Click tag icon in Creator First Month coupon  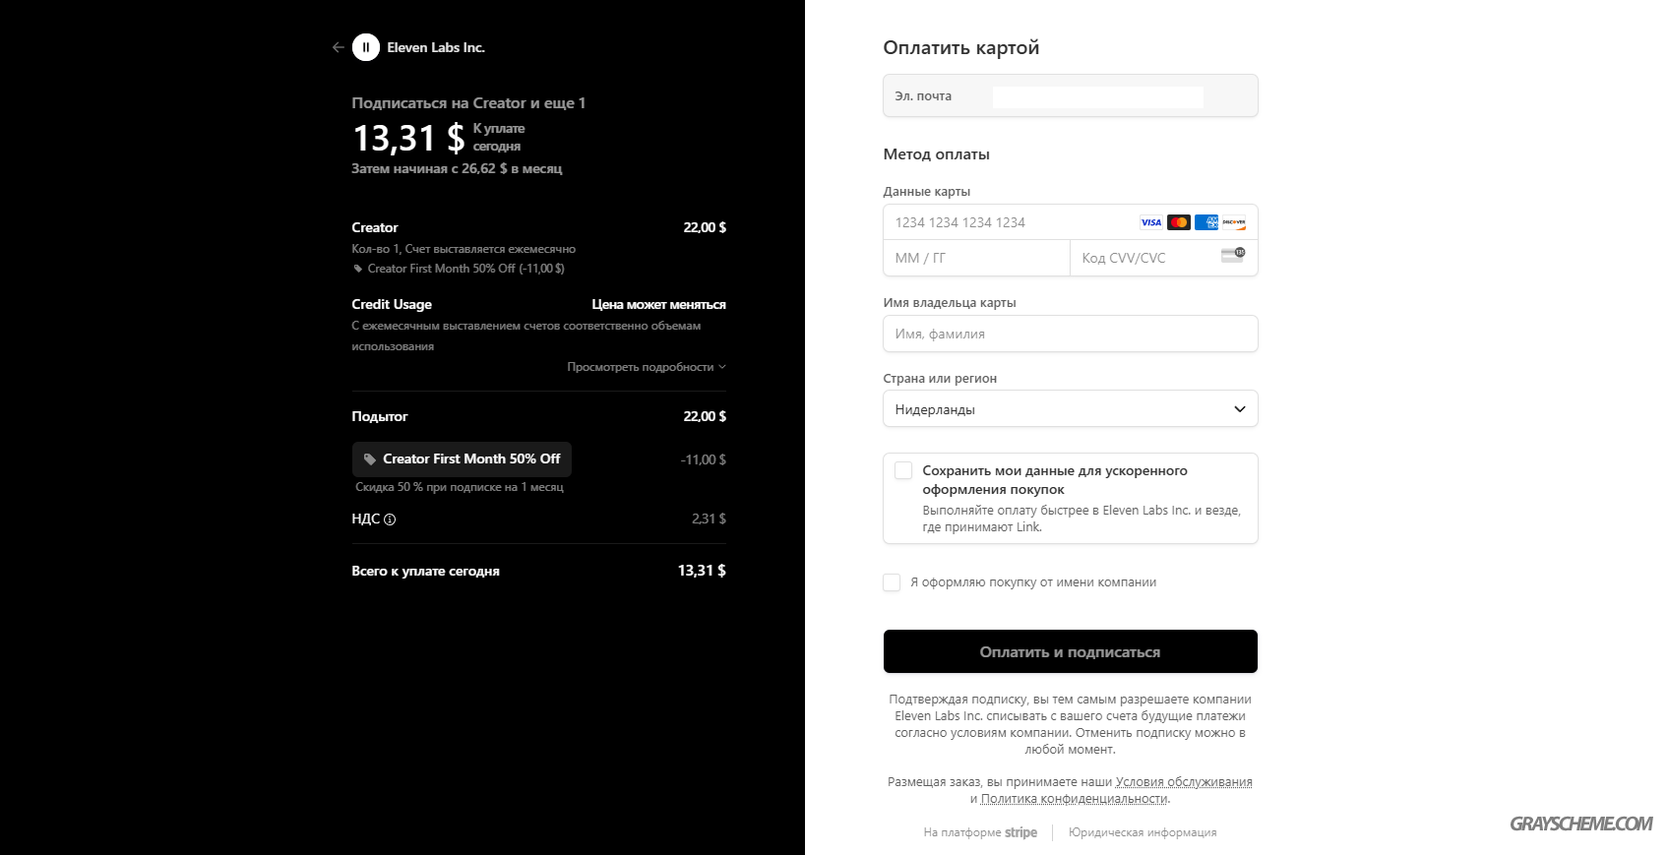370,459
